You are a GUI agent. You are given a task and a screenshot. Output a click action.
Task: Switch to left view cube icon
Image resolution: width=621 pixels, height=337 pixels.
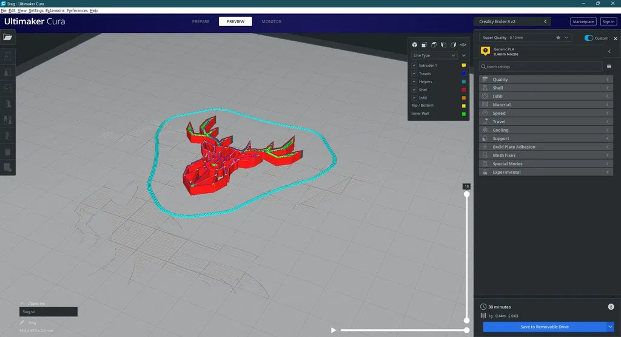pyautogui.click(x=443, y=45)
